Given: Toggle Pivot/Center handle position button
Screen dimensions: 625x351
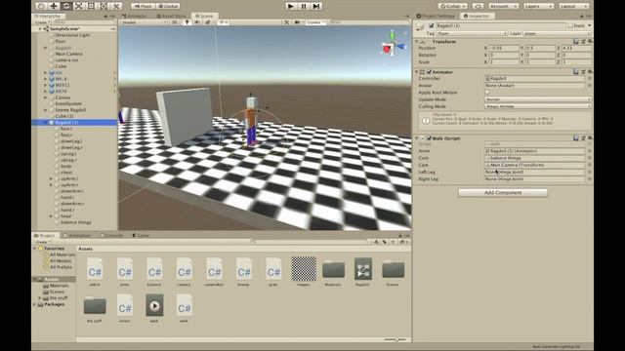Looking at the screenshot, I should 143,6.
